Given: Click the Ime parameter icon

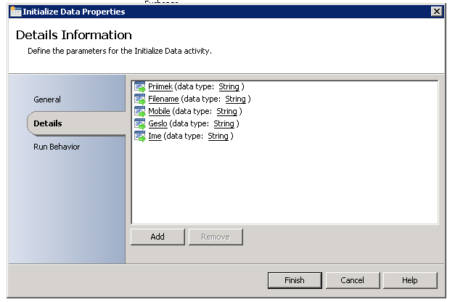Looking at the screenshot, I should 139,136.
